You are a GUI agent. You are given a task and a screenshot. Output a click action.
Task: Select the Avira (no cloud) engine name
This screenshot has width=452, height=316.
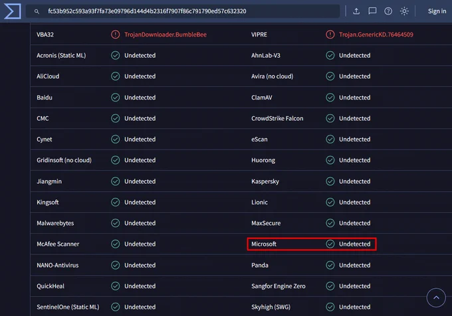(272, 76)
